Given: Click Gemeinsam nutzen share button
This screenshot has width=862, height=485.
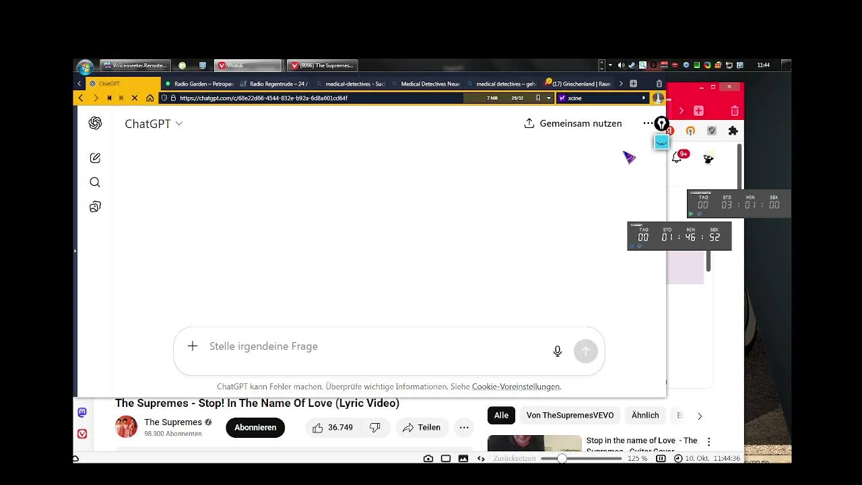Looking at the screenshot, I should click(x=573, y=123).
